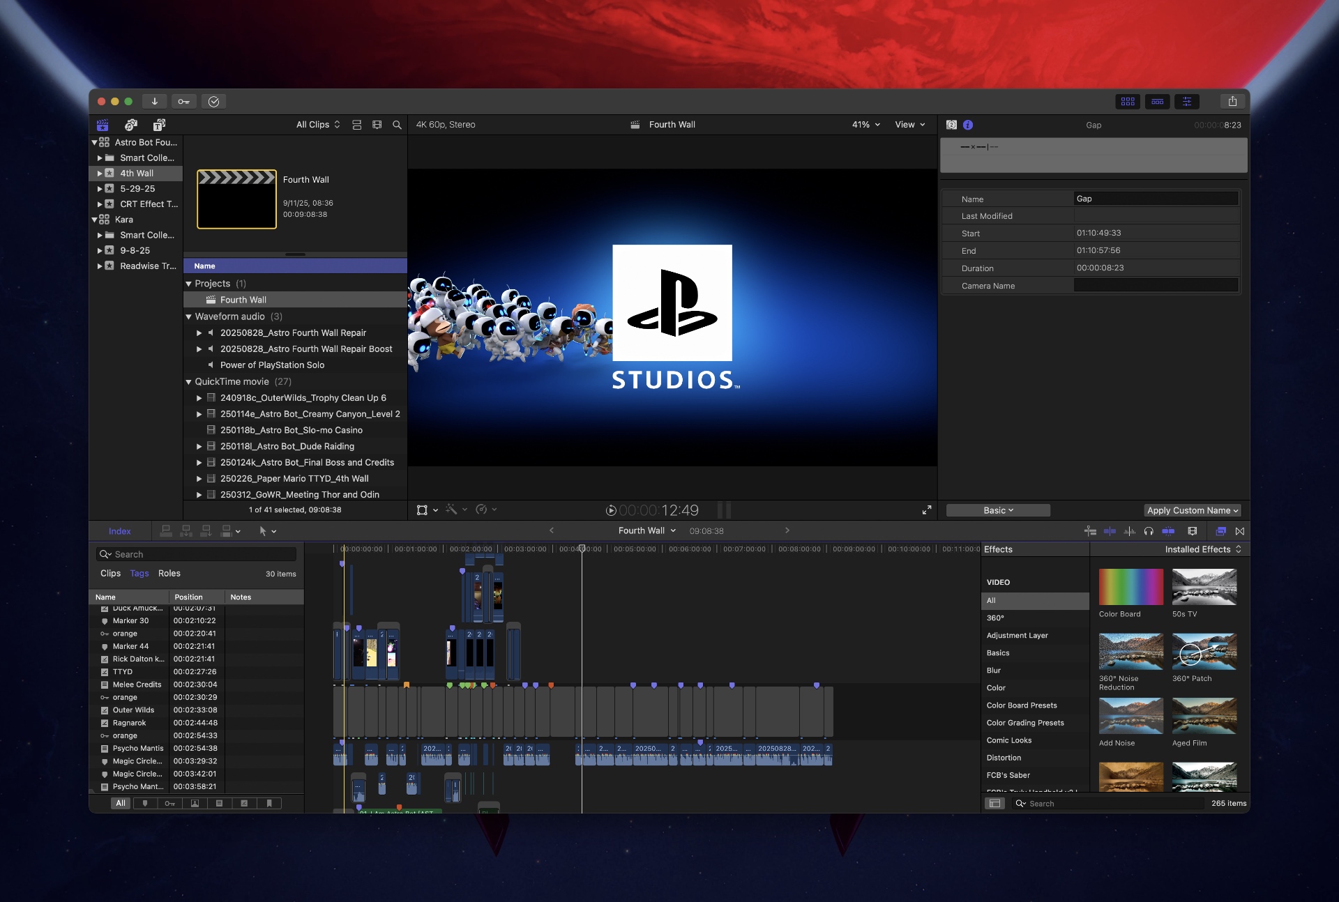Screen dimensions: 1339x902
Task: Open the Titles and Generators sidebar
Action: [158, 125]
